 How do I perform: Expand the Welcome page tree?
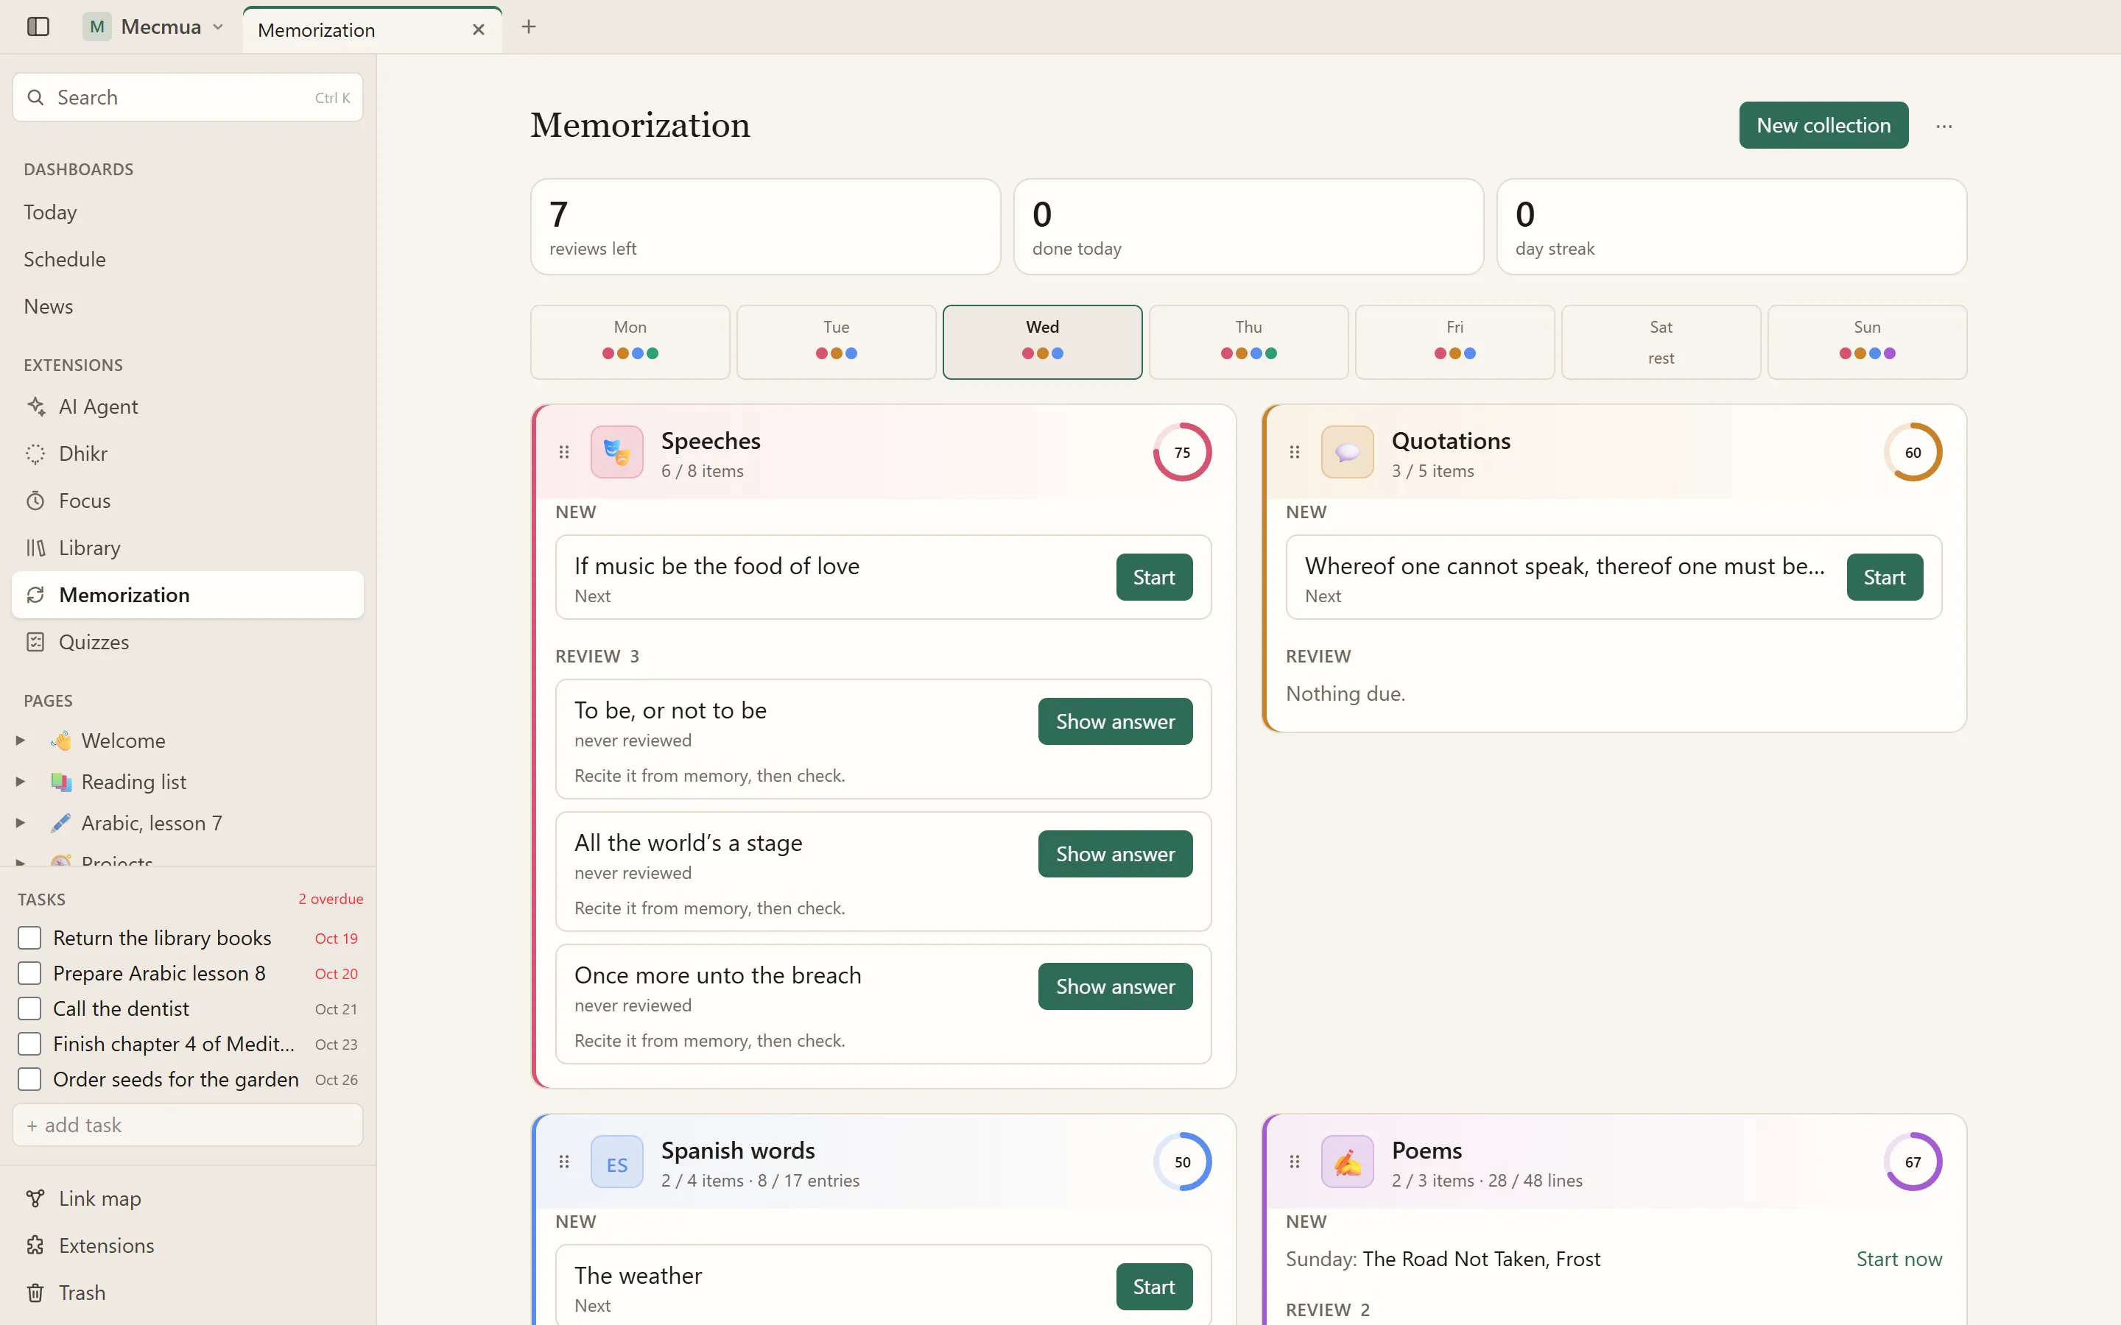pyautogui.click(x=20, y=741)
